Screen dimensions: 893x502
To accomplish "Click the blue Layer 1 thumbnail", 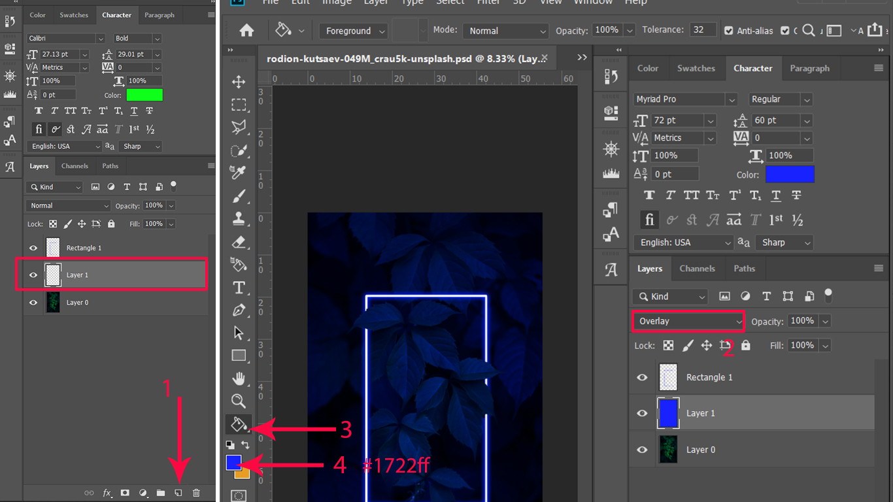I will (x=668, y=413).
